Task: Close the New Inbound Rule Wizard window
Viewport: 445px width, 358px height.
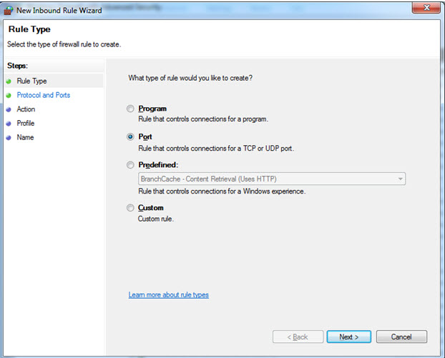Action: point(426,8)
